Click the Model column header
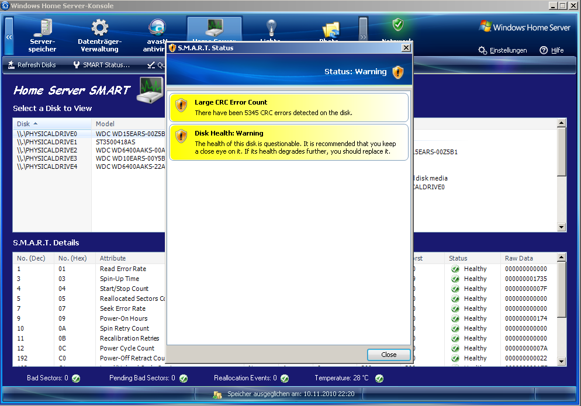This screenshot has width=581, height=406. tap(128, 124)
